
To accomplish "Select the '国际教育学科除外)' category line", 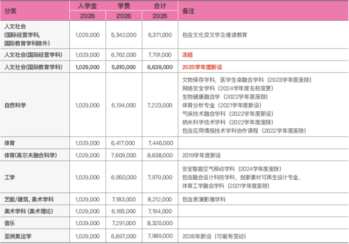I will coord(27,43).
